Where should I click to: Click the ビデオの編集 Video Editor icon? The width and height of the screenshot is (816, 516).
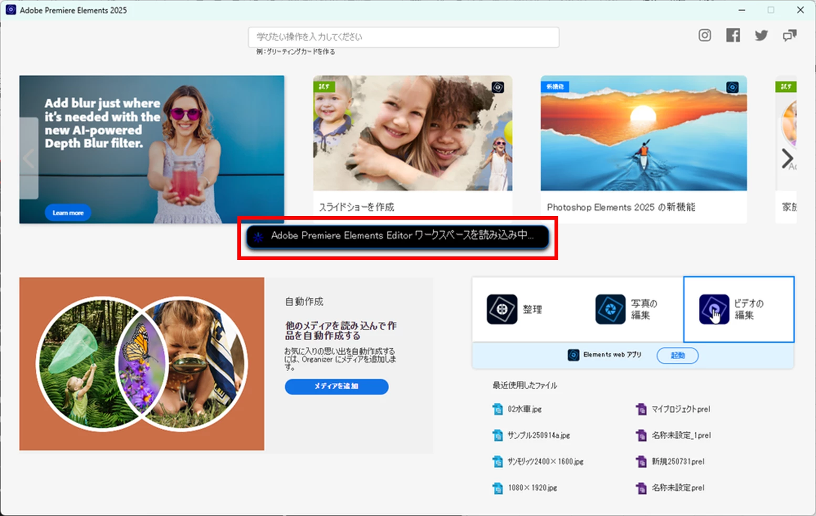[714, 309]
